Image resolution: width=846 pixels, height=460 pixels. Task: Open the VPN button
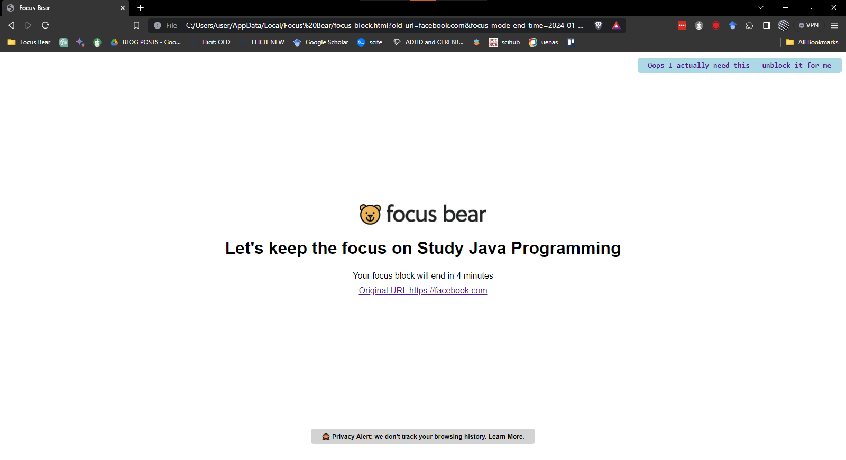(x=809, y=25)
